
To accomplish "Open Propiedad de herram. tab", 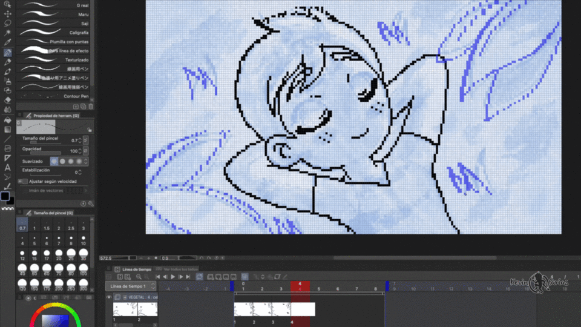I will [x=52, y=116].
